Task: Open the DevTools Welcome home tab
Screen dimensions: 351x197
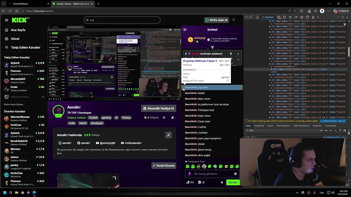Action: [x=257, y=17]
